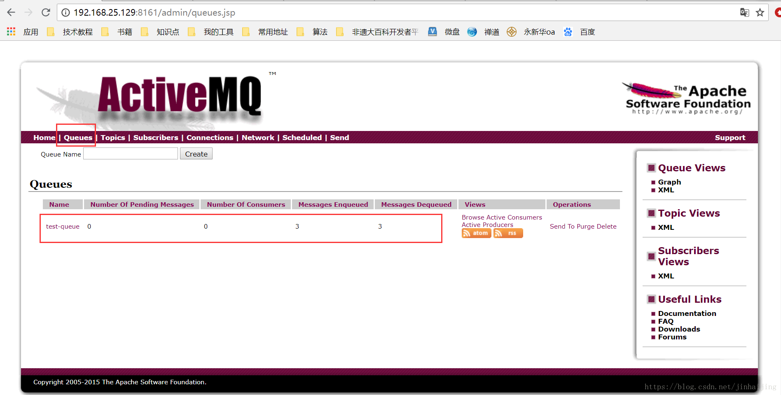The image size is (781, 395).
Task: Open the 我的工具 bookmark folder
Action: pos(210,32)
